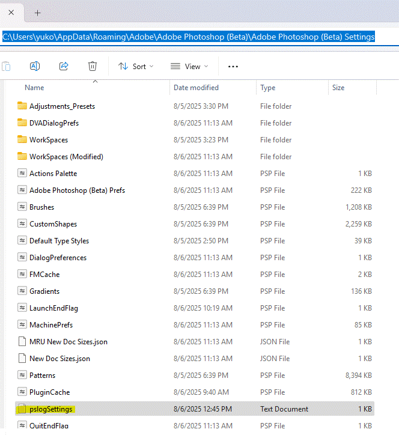
Task: Click the Rename toolbar icon
Action: point(35,66)
